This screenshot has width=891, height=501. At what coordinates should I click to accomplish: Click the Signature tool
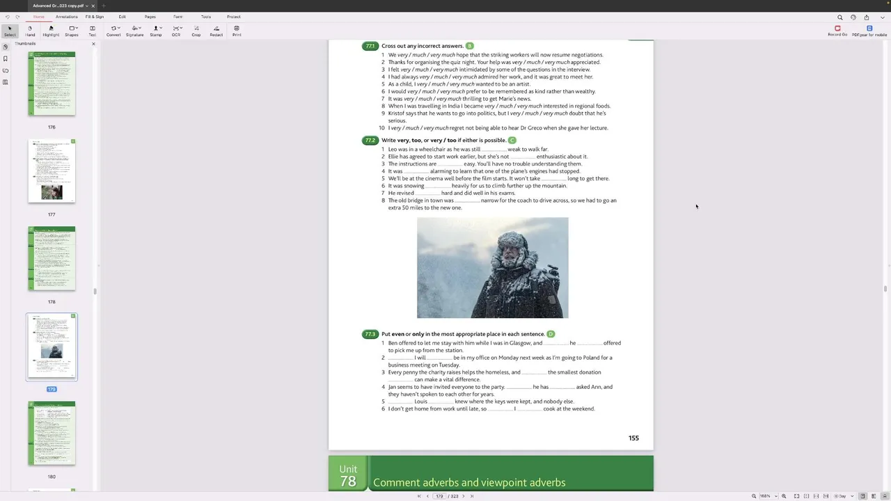pyautogui.click(x=134, y=31)
